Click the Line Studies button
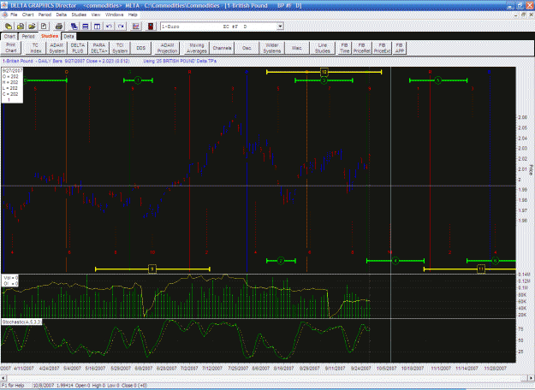The height and width of the screenshot is (390, 535). (x=323, y=48)
